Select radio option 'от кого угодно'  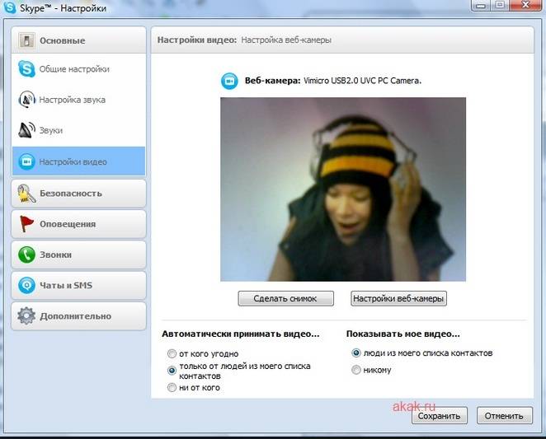click(172, 353)
